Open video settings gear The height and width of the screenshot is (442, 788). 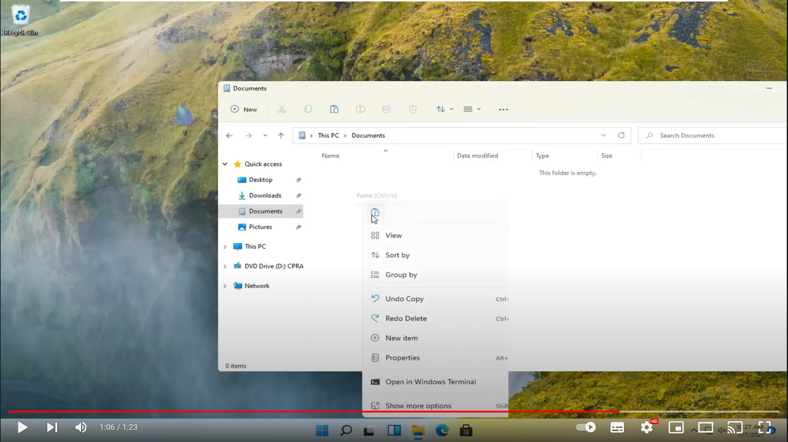coord(647,427)
